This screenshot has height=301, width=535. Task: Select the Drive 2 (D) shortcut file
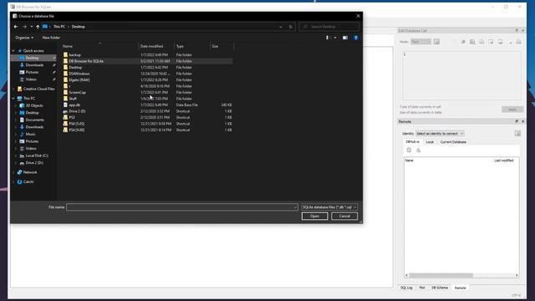[x=147, y=111]
